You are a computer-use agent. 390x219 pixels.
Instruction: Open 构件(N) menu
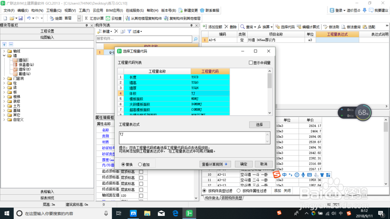(37, 11)
